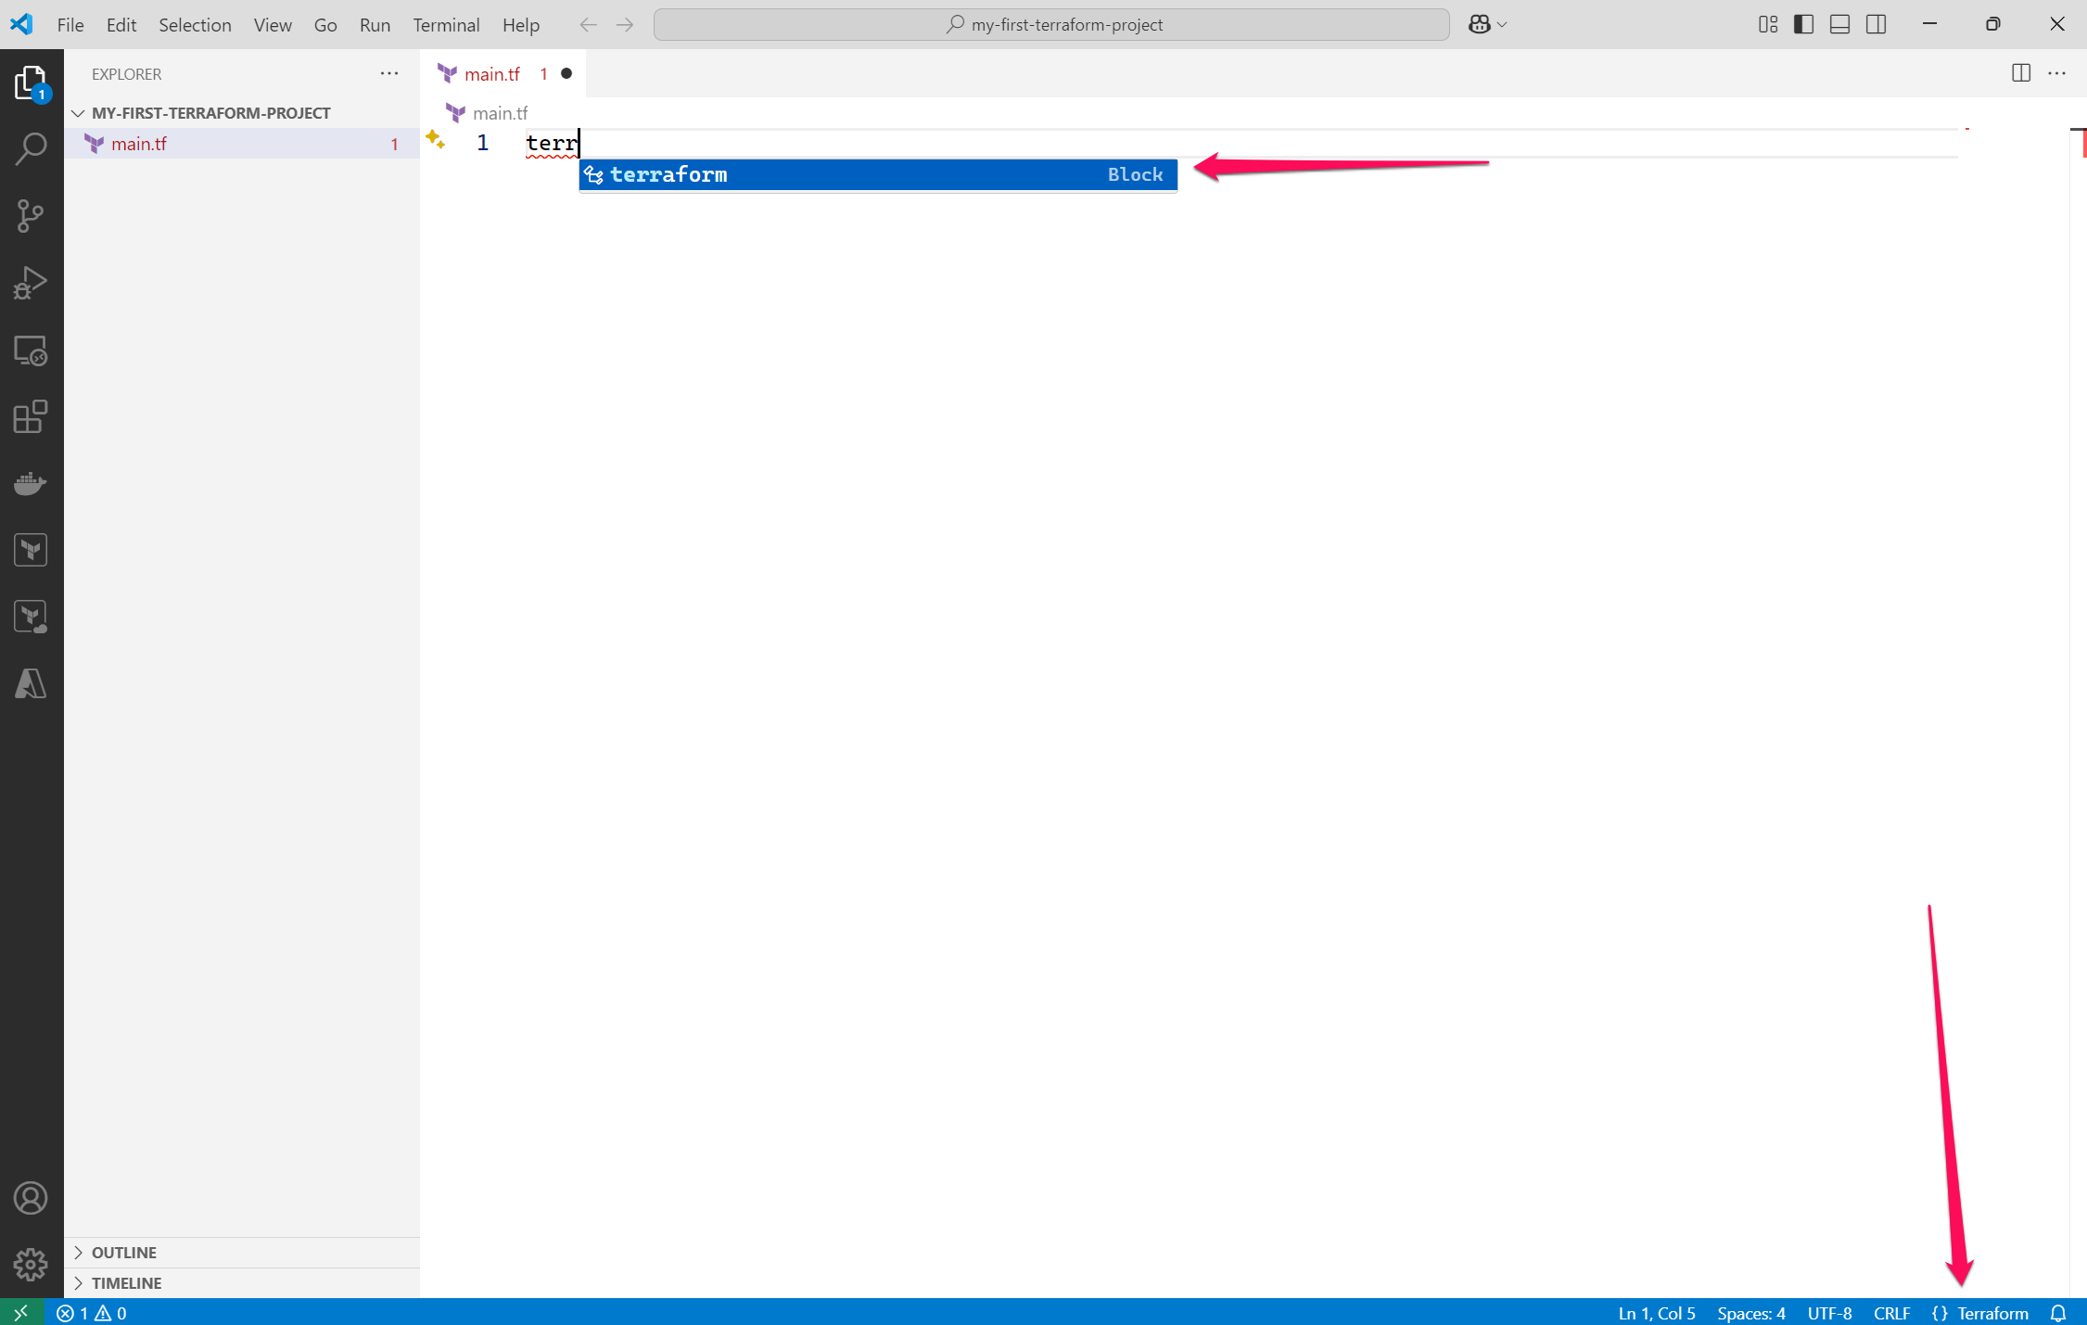Open the Manage gear menu
This screenshot has height=1325, width=2087.
pyautogui.click(x=31, y=1265)
